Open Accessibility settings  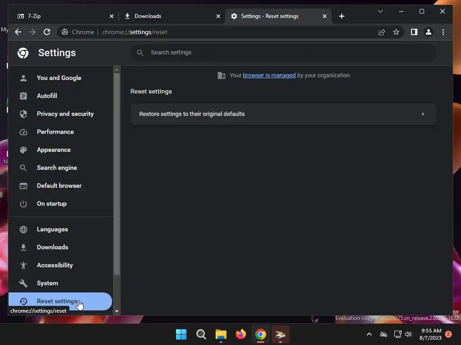point(60,265)
